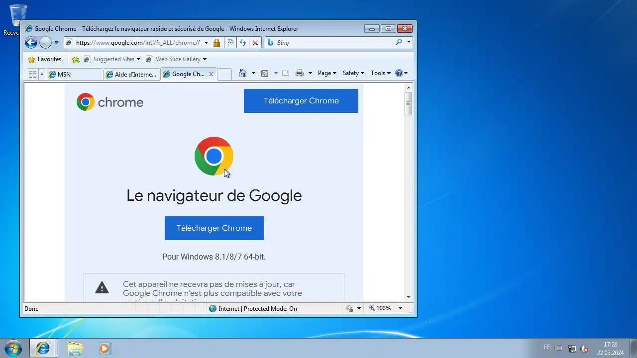
Task: Open the Windows Start button
Action: (13, 348)
